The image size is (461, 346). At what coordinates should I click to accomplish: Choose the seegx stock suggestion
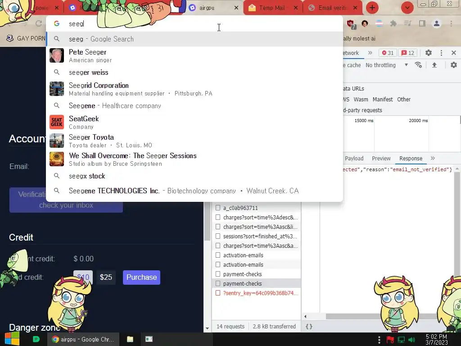194,176
